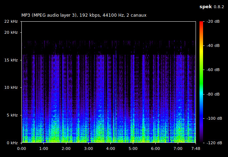Click the 6:00 time axis label
The image size is (228, 157).
[155, 148]
